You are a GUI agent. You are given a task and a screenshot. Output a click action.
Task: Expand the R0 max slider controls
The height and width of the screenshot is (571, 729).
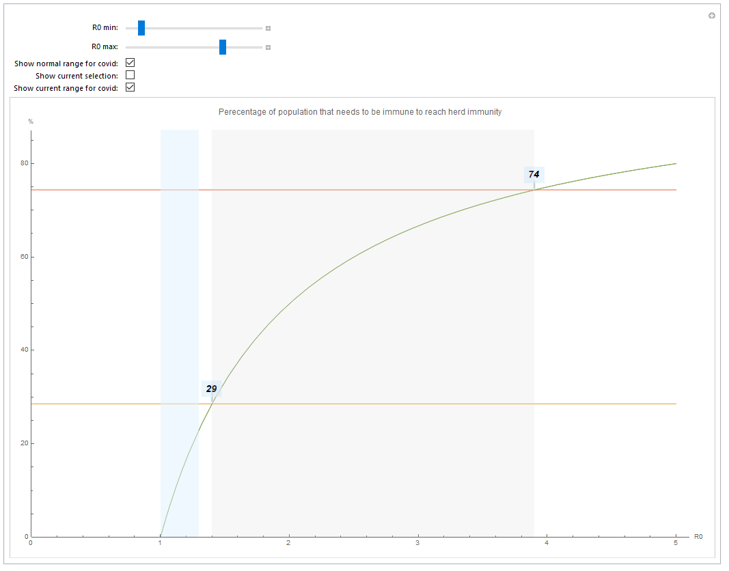click(x=269, y=48)
